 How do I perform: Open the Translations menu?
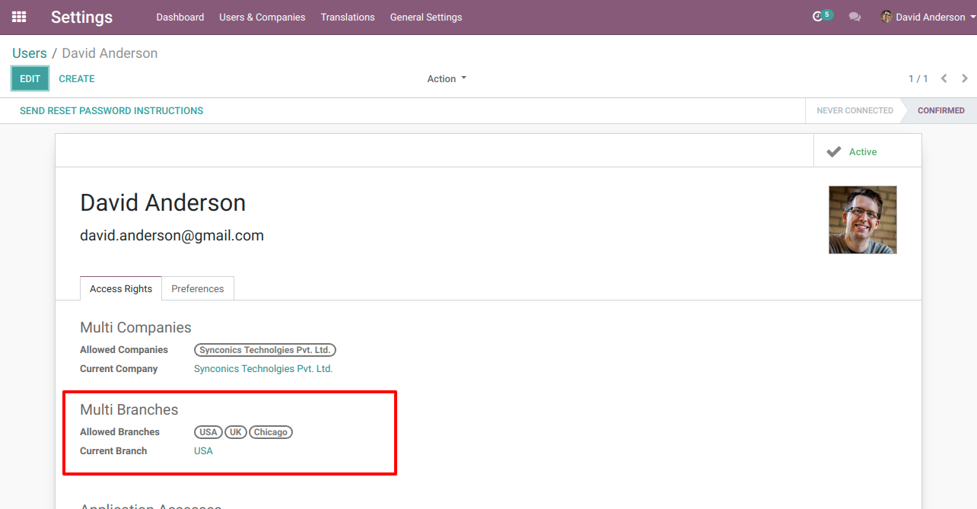point(348,17)
